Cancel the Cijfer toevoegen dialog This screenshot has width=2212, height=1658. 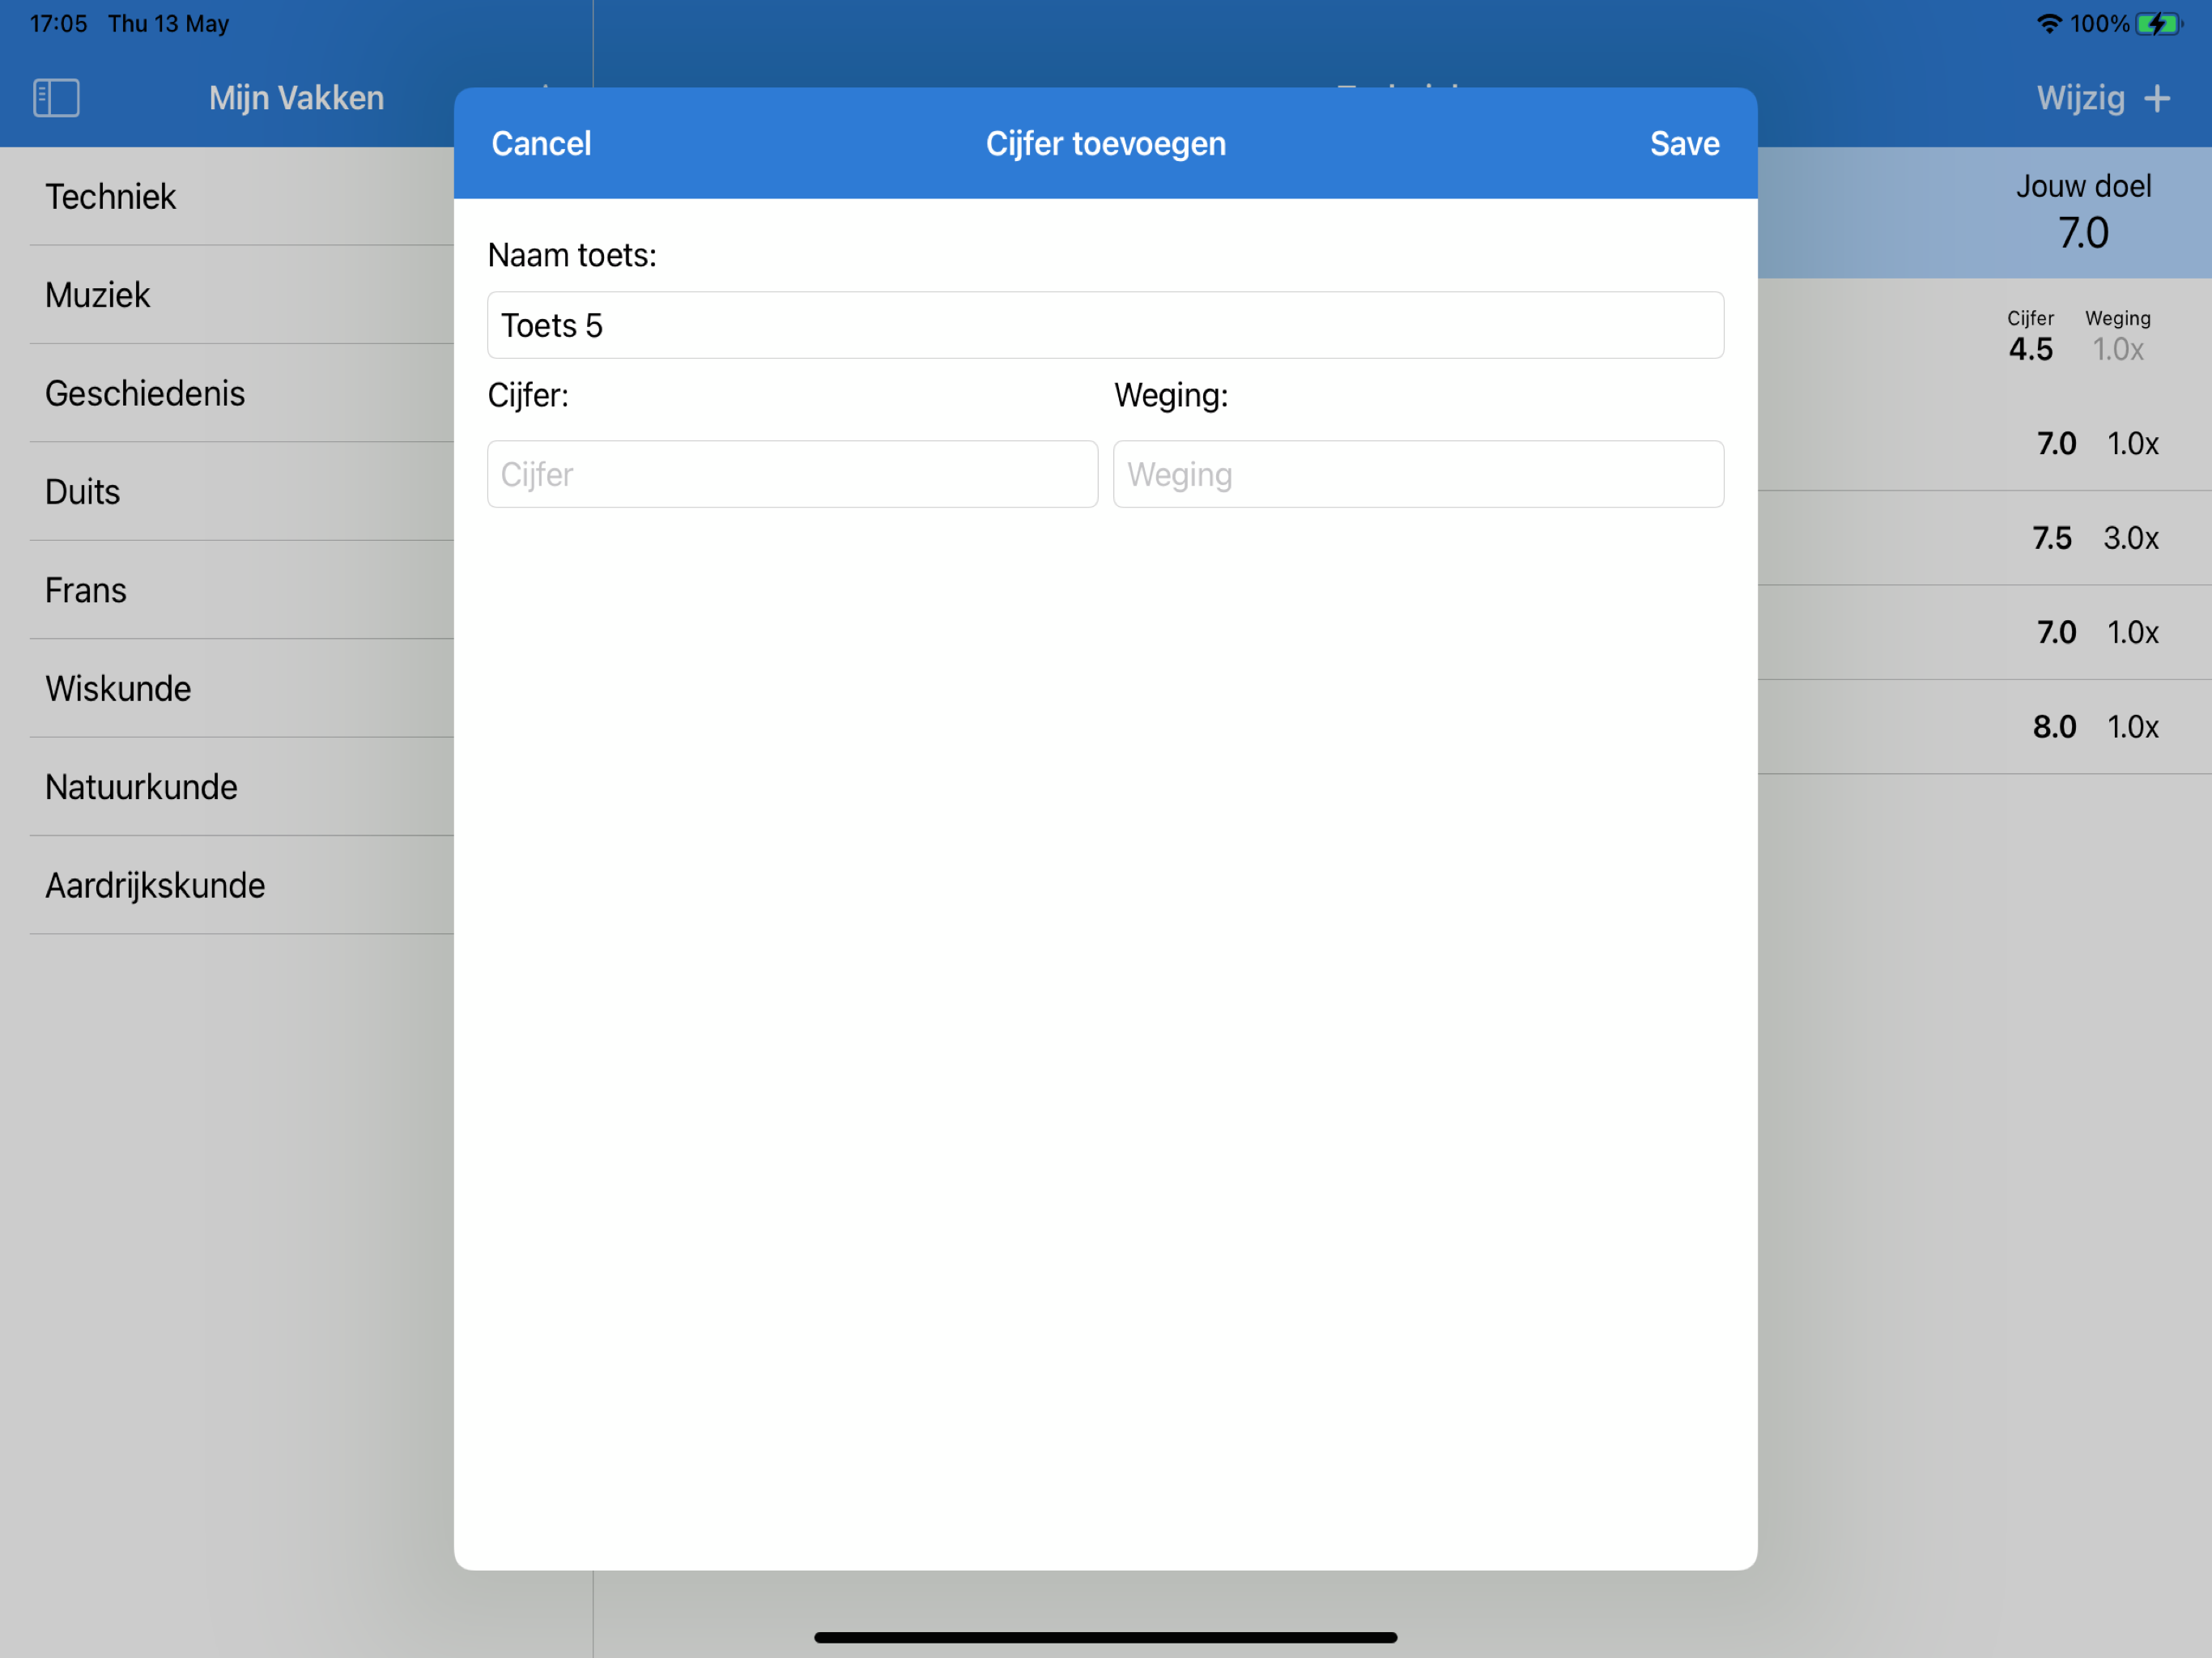[541, 144]
